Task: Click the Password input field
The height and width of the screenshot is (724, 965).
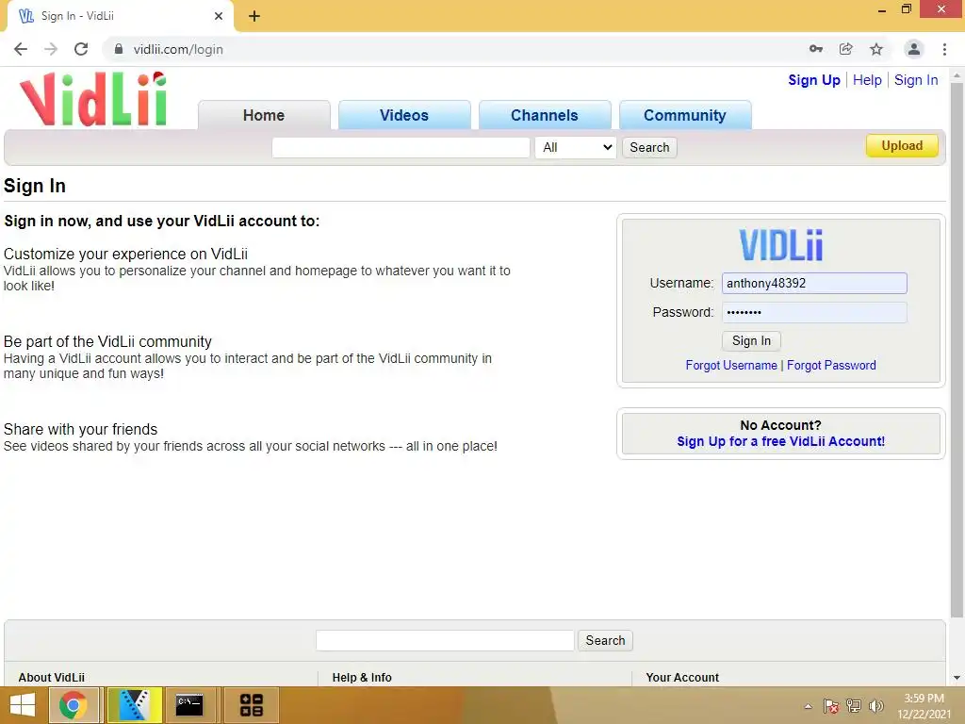Action: tap(814, 312)
